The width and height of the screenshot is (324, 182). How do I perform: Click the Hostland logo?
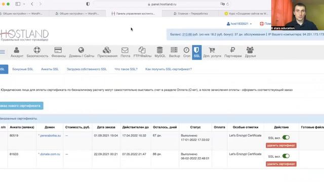pyautogui.click(x=24, y=35)
